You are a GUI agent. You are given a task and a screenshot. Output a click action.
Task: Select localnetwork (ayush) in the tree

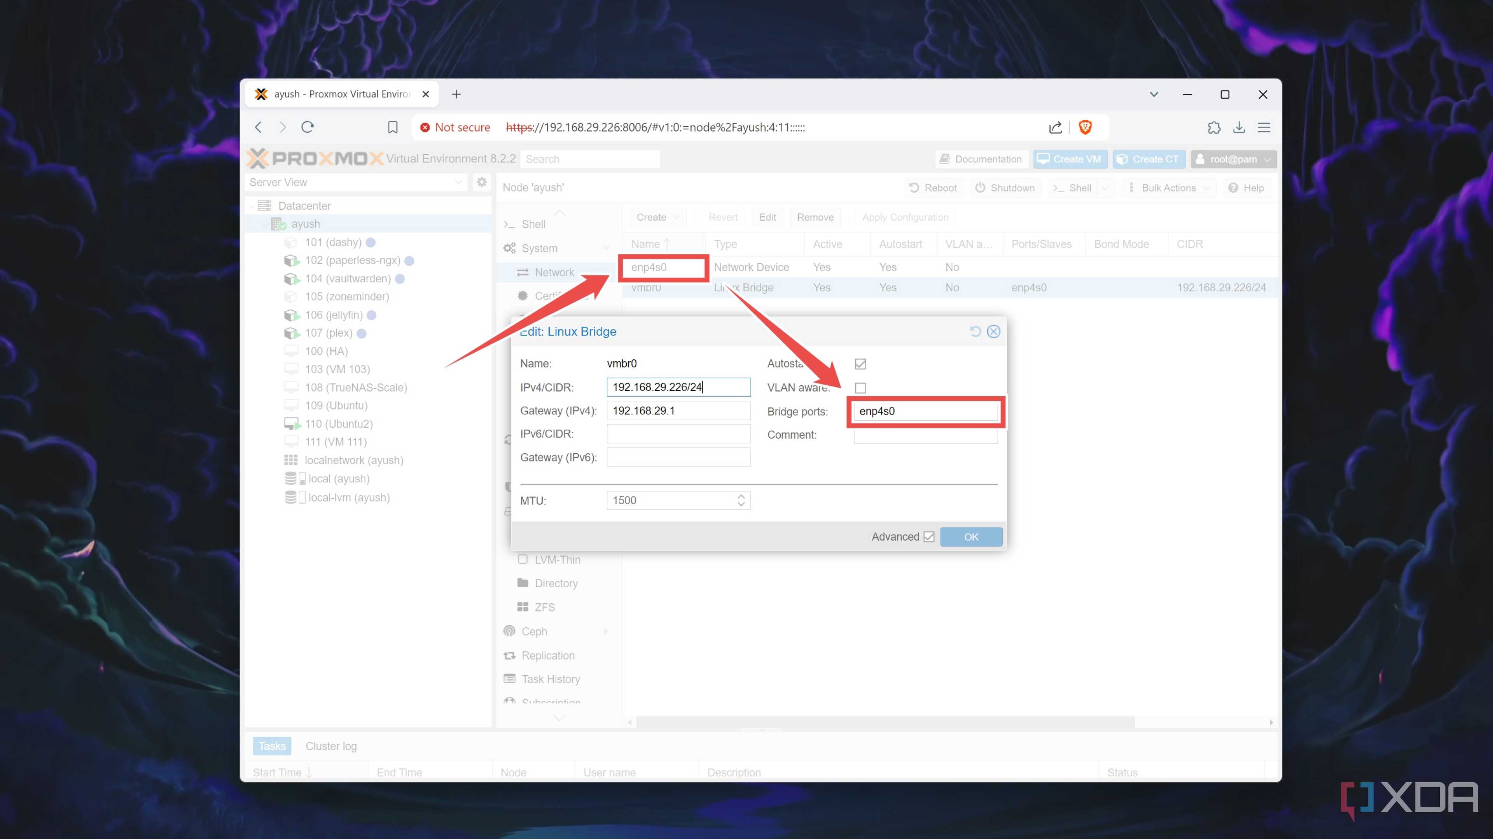point(353,460)
